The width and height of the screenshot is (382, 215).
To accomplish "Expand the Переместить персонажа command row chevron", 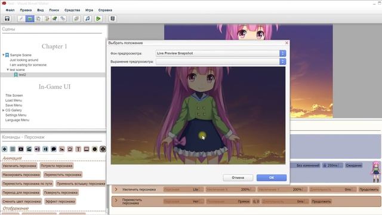I will point(116,201).
